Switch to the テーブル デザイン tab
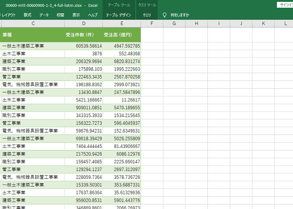This screenshot has height=209, width=293. coord(119,15)
